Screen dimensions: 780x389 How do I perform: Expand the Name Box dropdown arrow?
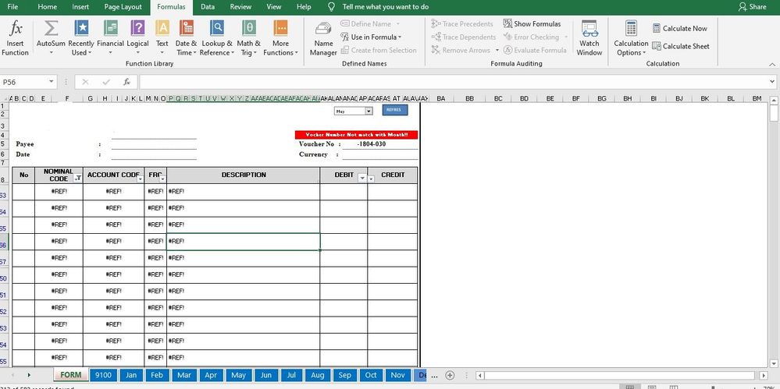tap(52, 82)
